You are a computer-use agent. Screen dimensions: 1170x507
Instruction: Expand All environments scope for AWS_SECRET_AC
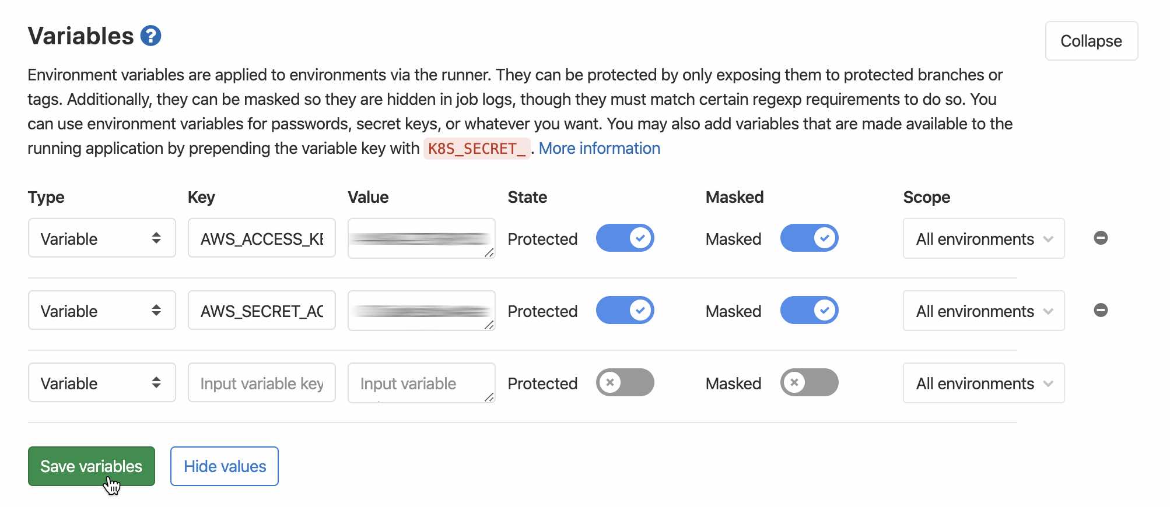pyautogui.click(x=983, y=311)
